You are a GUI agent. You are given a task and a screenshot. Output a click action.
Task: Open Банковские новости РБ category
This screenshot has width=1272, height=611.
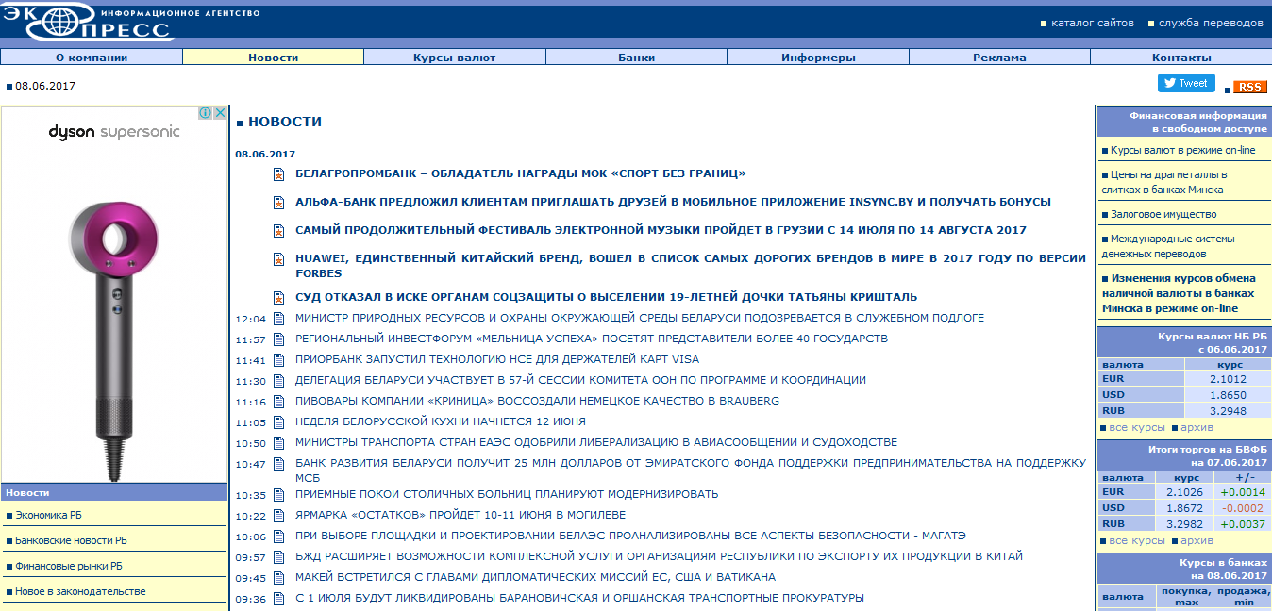[71, 540]
